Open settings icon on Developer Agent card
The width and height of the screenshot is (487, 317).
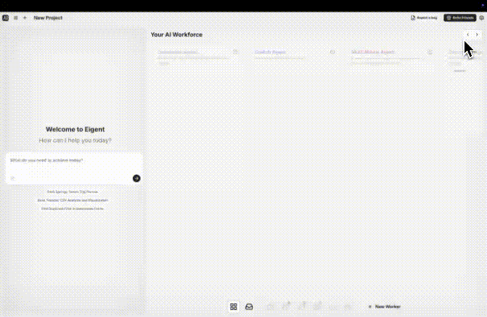[x=236, y=52]
